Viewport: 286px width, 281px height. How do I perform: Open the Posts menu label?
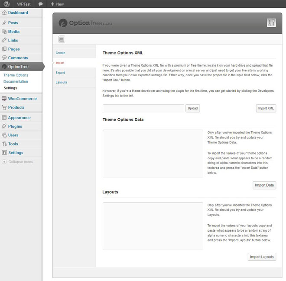tap(13, 23)
